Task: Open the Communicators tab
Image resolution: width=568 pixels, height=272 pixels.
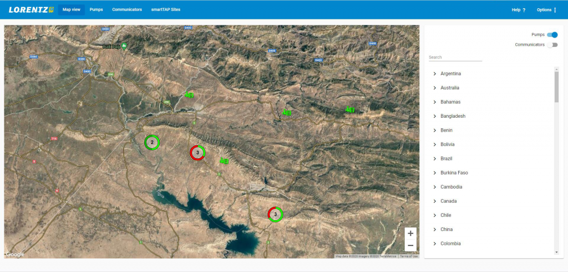Action: (x=127, y=10)
